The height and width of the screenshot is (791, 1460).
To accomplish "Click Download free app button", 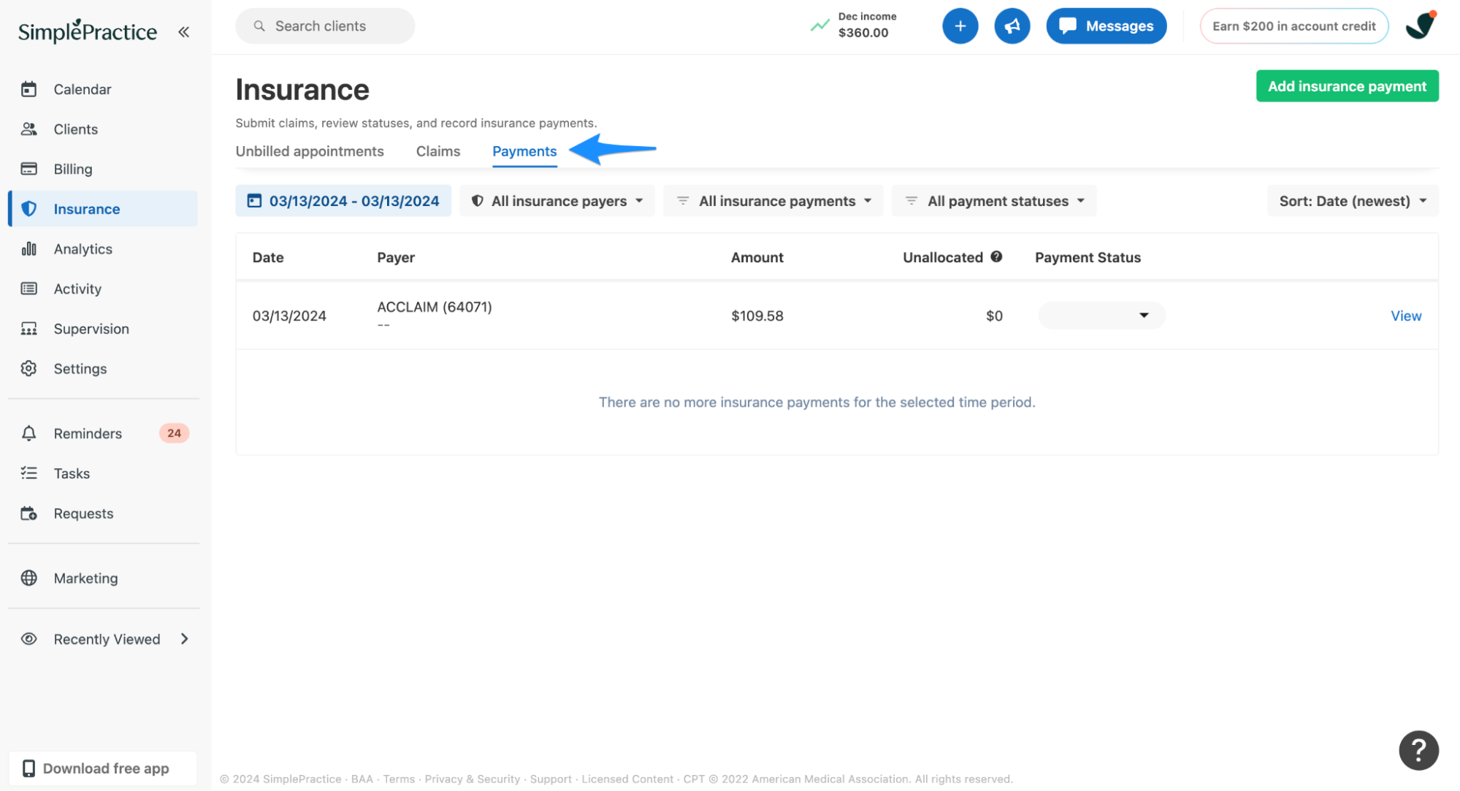I will (x=103, y=768).
